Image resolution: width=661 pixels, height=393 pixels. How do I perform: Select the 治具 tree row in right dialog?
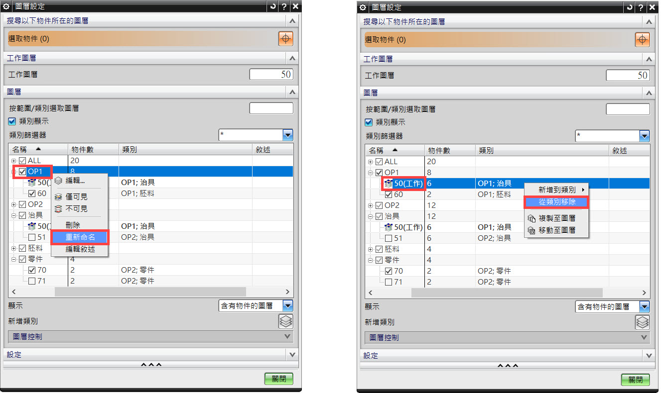click(507, 216)
